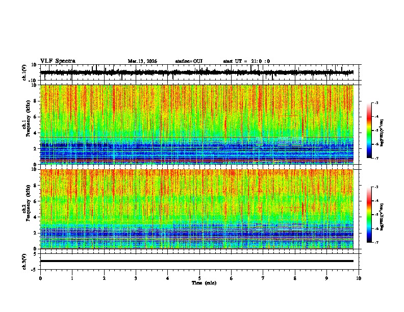Click time-axis tick label "5" under the plots
This screenshot has width=404, height=312.
[199, 278]
